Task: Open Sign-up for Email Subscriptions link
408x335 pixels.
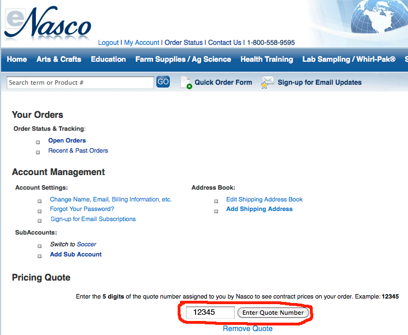Action: 93,219
